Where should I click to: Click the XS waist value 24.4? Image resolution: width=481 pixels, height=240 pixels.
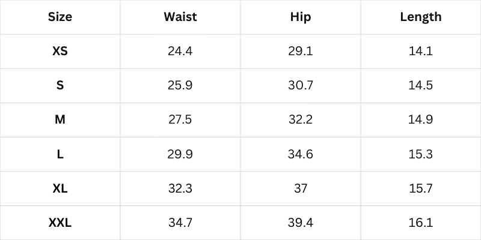(180, 52)
